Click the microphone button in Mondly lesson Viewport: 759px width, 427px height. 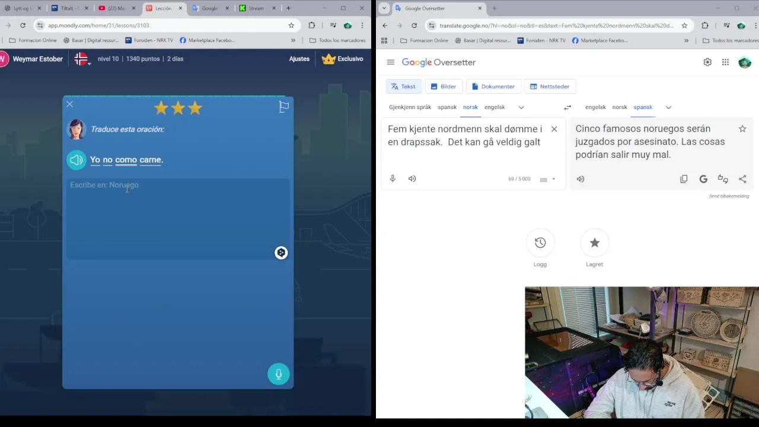tap(279, 374)
